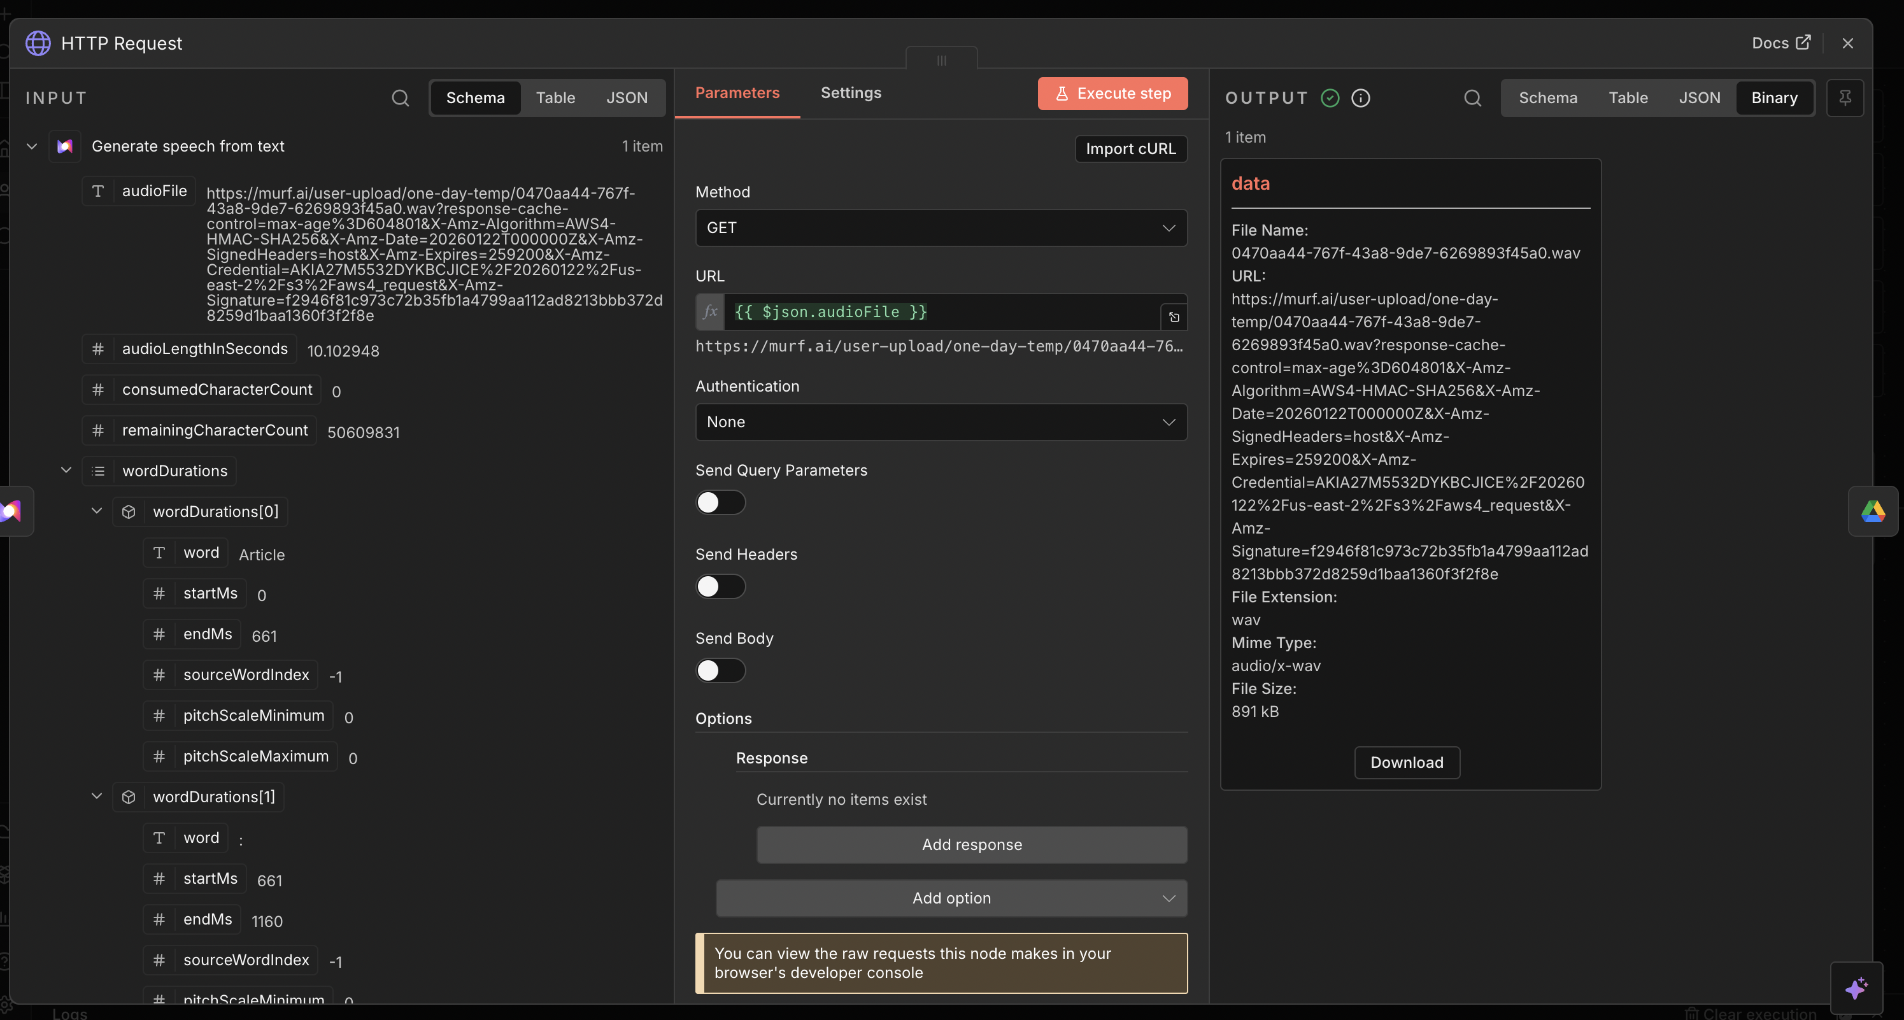Collapse the wordDurations[0] item

tap(96, 511)
